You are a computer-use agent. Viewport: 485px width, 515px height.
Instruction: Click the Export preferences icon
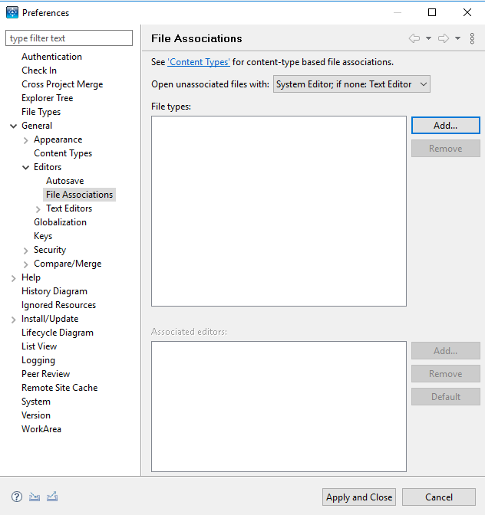[52, 497]
